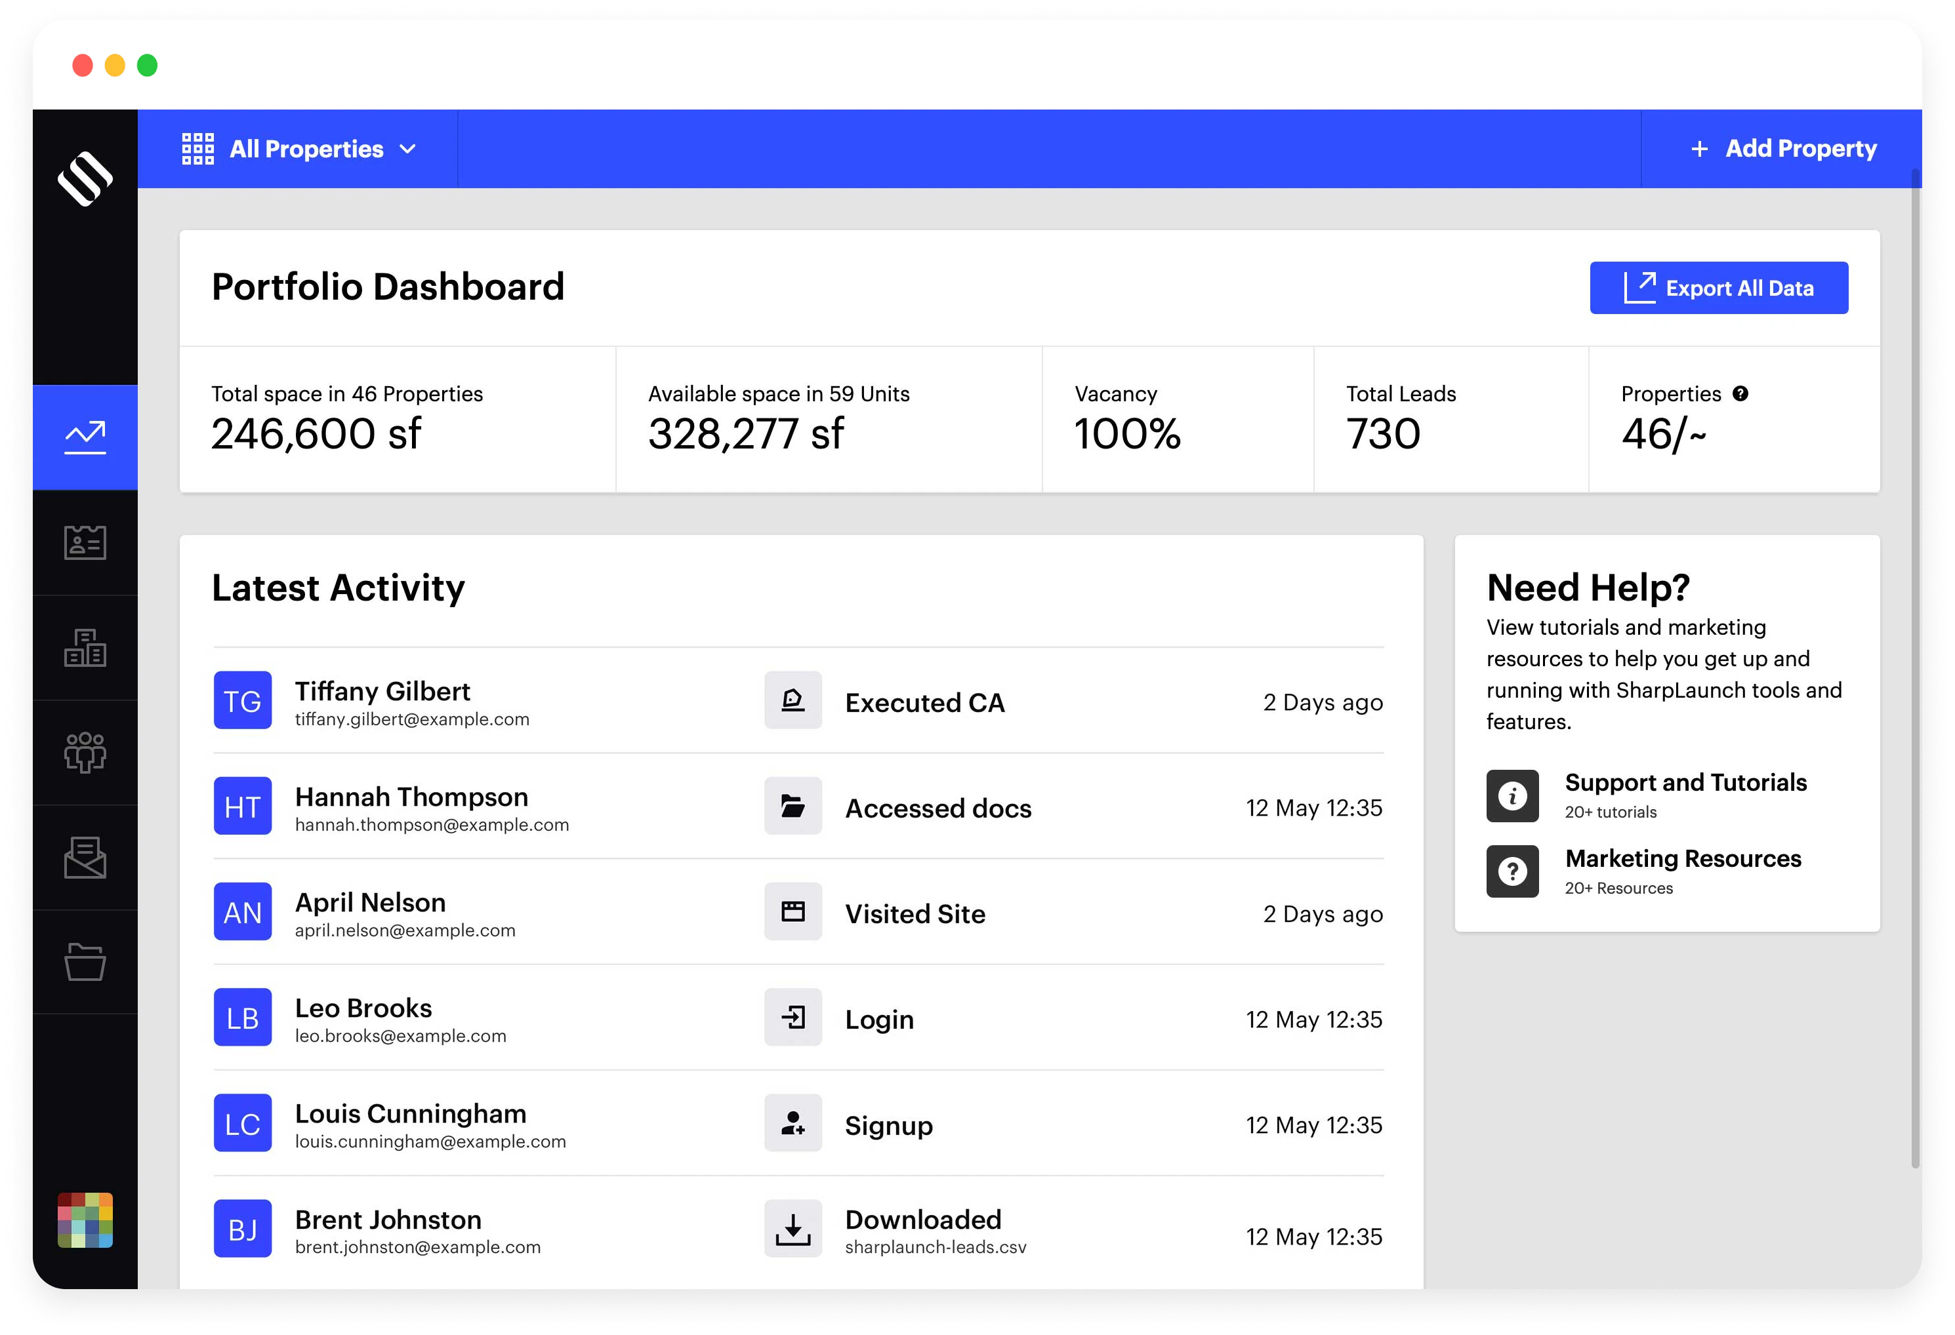Click the Properties metric help tooltip icon
This screenshot has height=1335, width=1955.
click(x=1740, y=393)
